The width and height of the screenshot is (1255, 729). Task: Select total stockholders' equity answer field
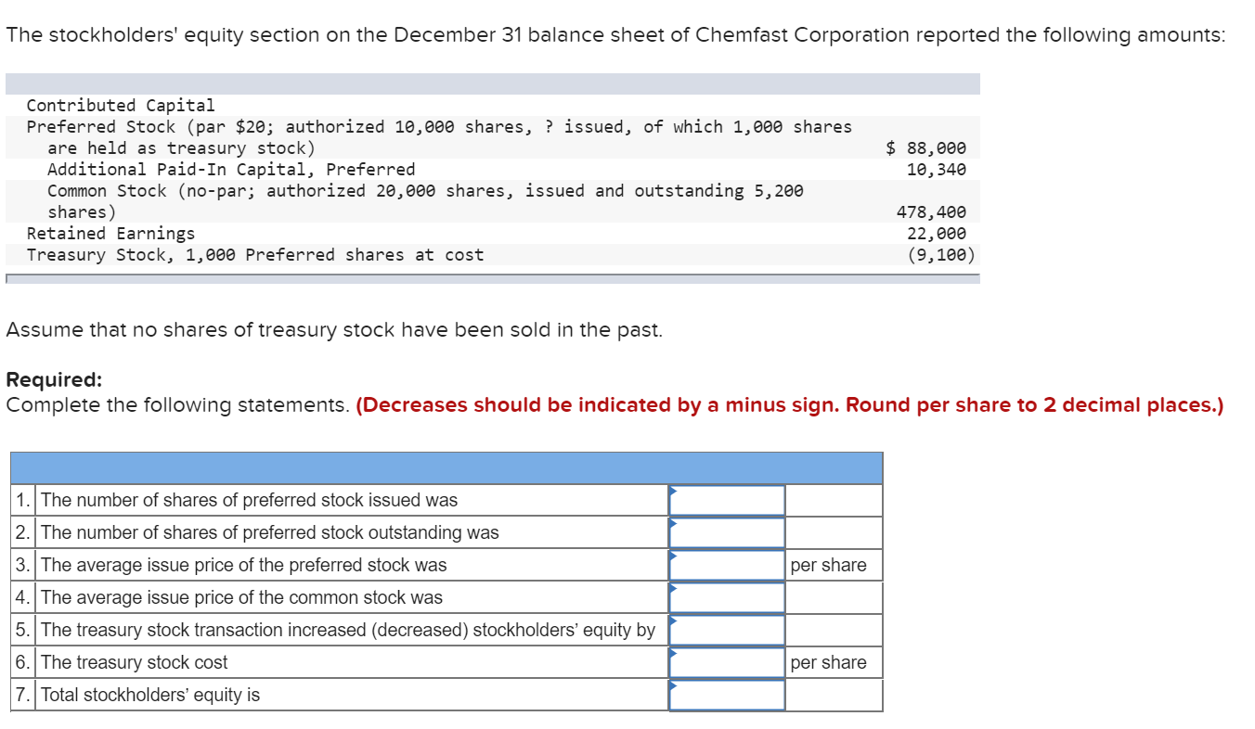click(727, 695)
